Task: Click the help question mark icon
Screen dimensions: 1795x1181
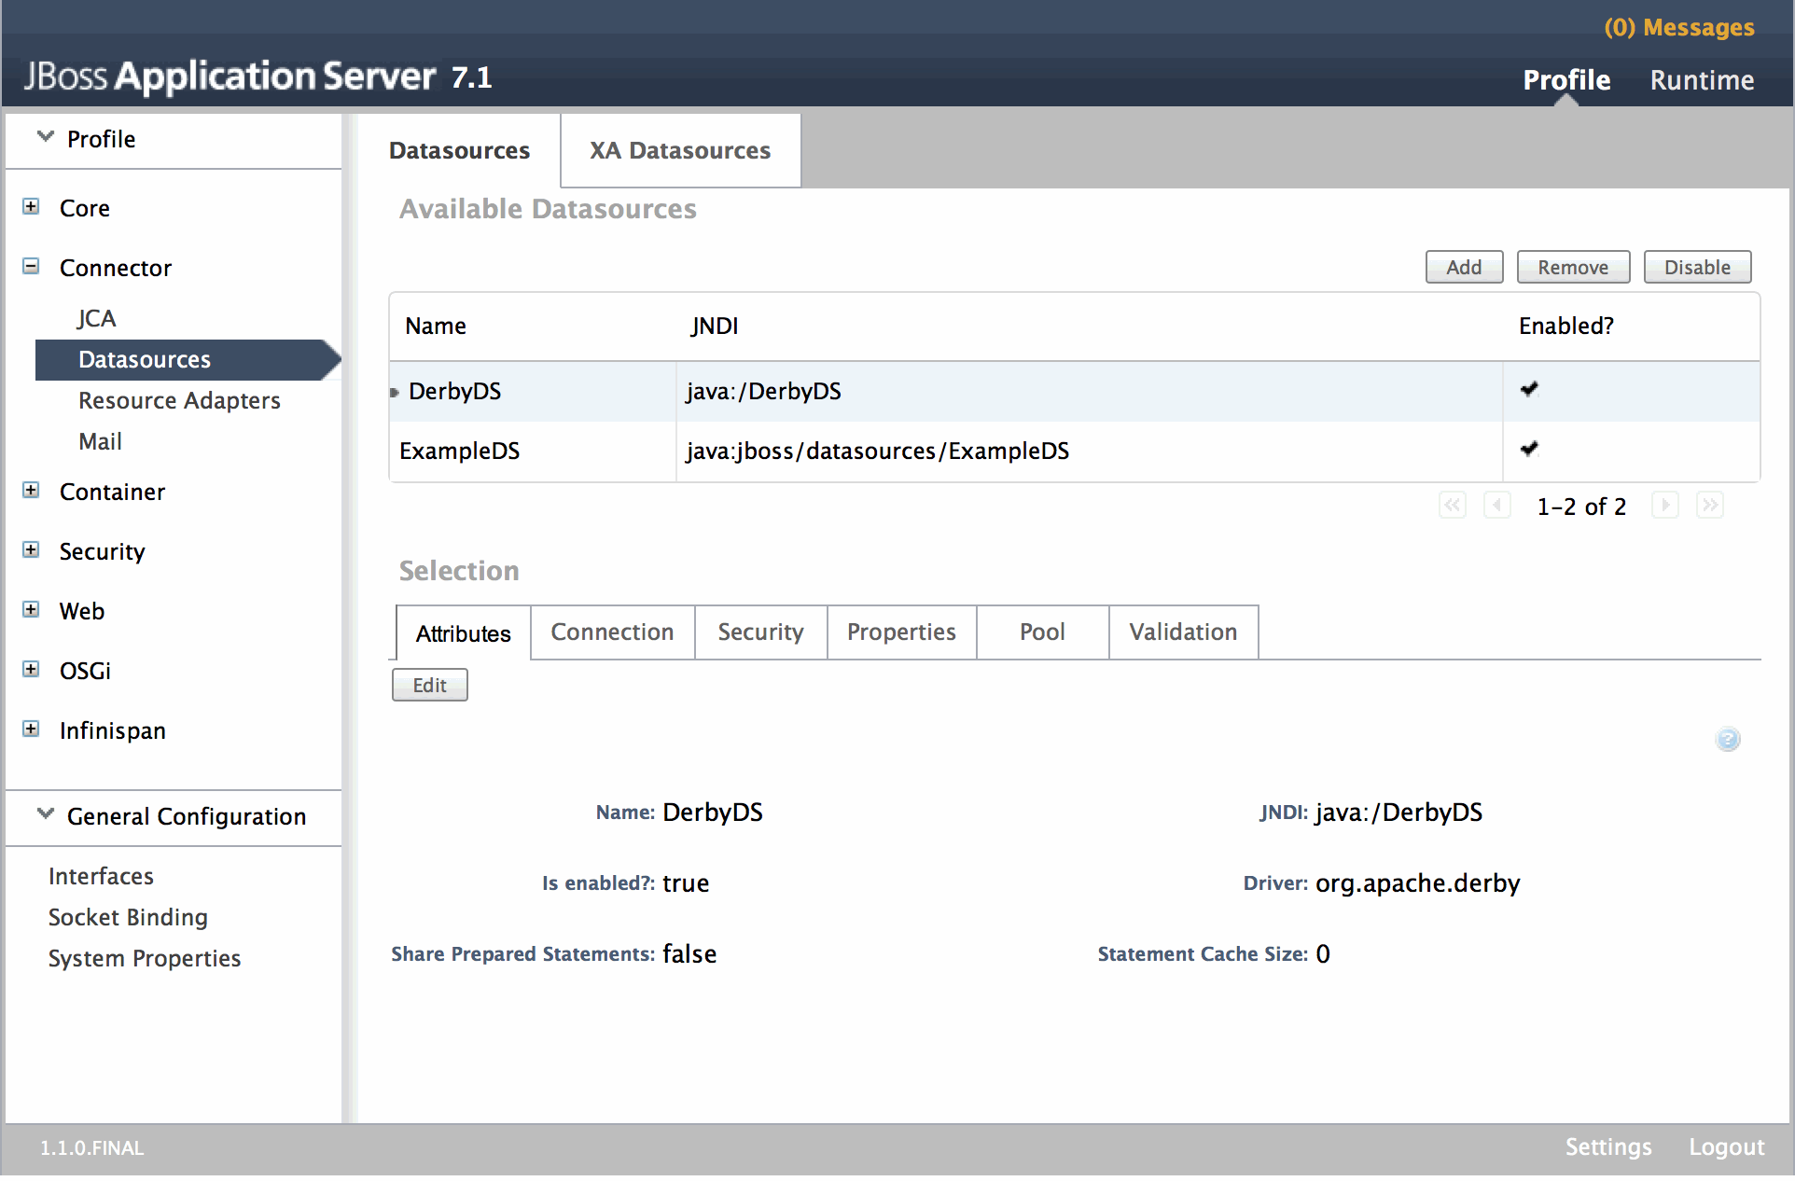Action: [x=1728, y=739]
